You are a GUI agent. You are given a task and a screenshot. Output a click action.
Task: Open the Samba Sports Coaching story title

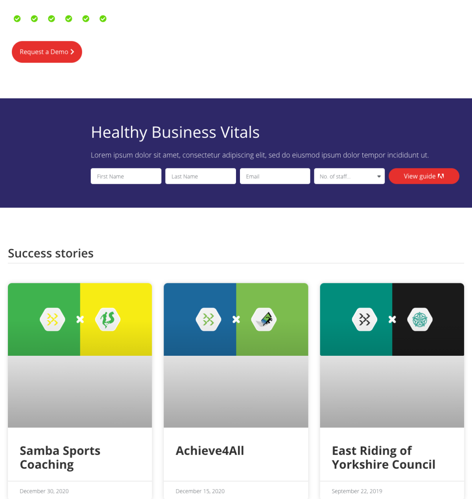tap(60, 457)
